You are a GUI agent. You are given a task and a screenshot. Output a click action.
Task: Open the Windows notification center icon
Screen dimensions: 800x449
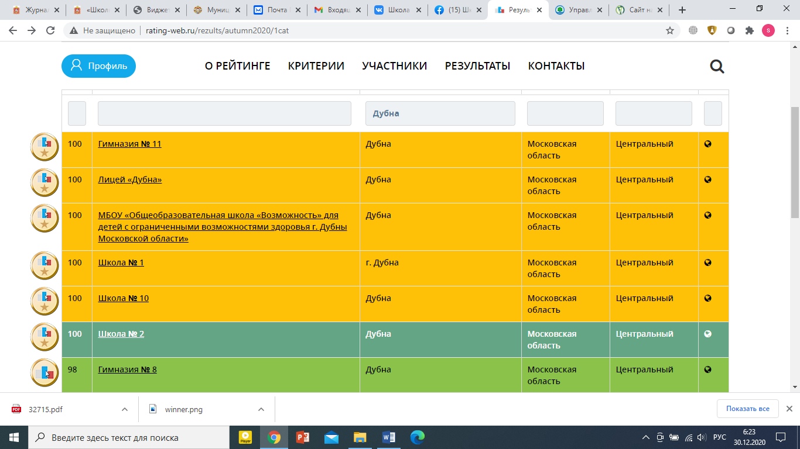pos(781,437)
